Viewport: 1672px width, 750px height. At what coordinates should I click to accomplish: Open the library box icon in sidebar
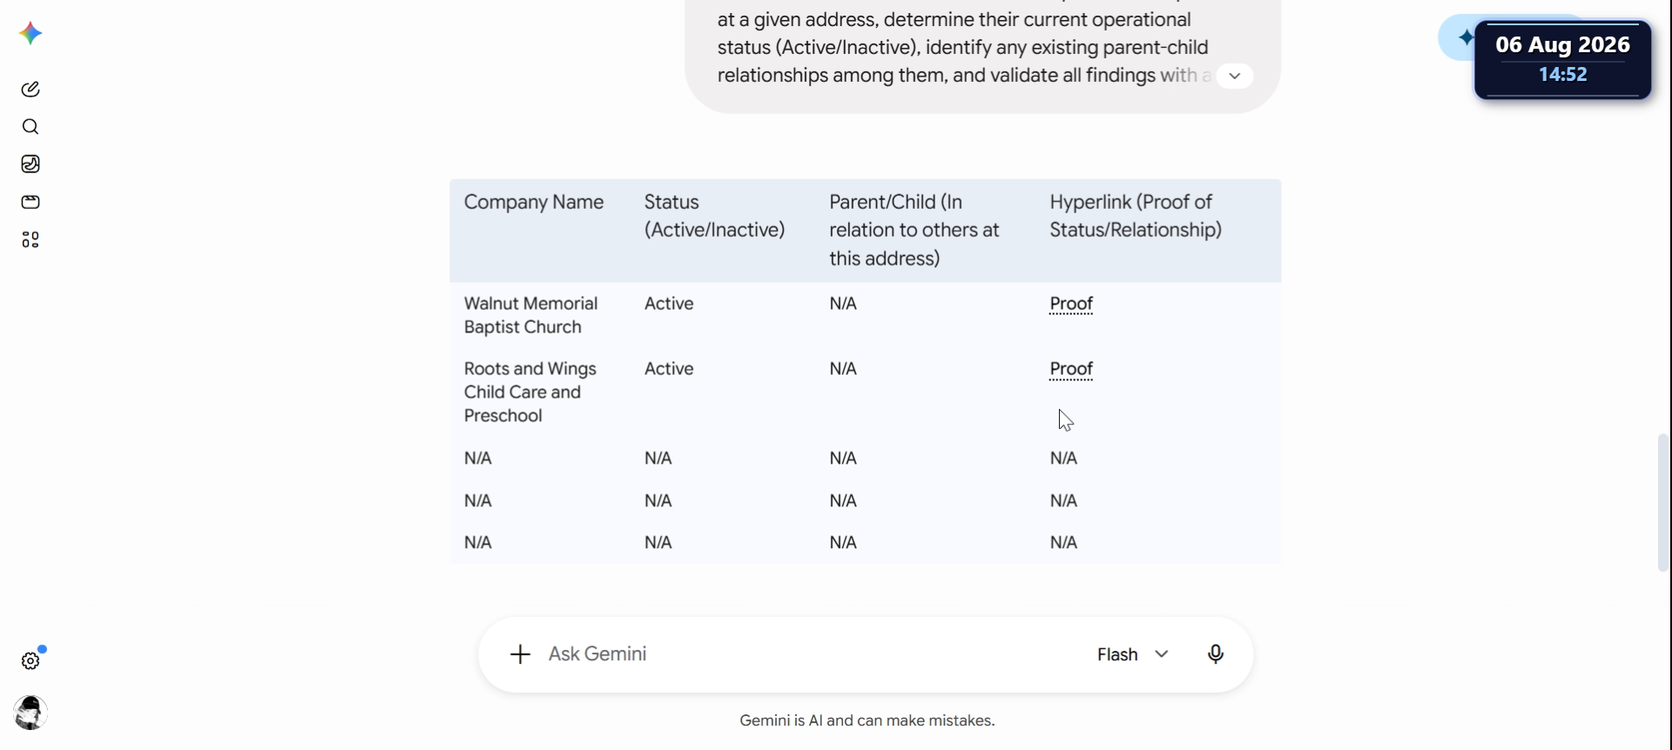pyautogui.click(x=30, y=202)
